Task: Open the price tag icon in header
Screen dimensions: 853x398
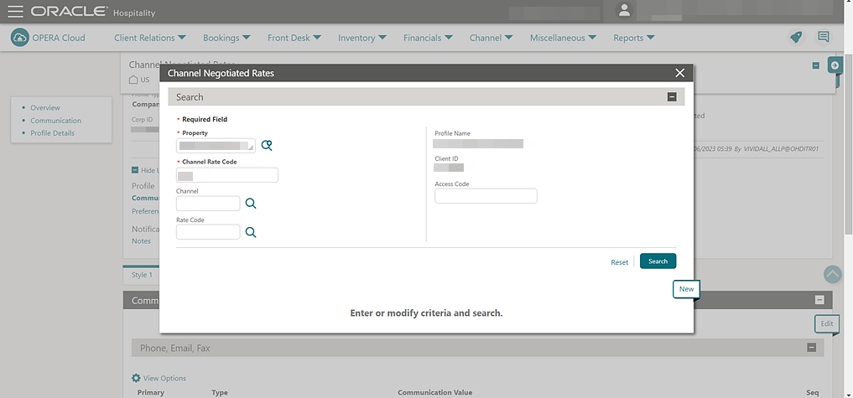Action: [x=796, y=38]
